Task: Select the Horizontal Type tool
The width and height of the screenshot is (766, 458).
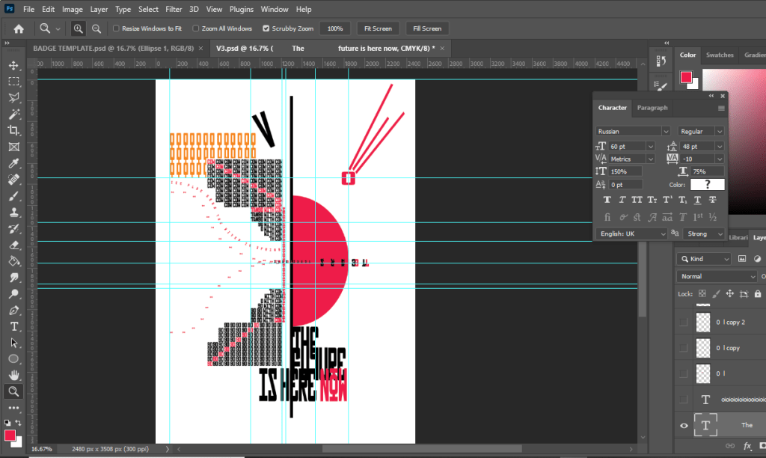Action: (x=13, y=326)
